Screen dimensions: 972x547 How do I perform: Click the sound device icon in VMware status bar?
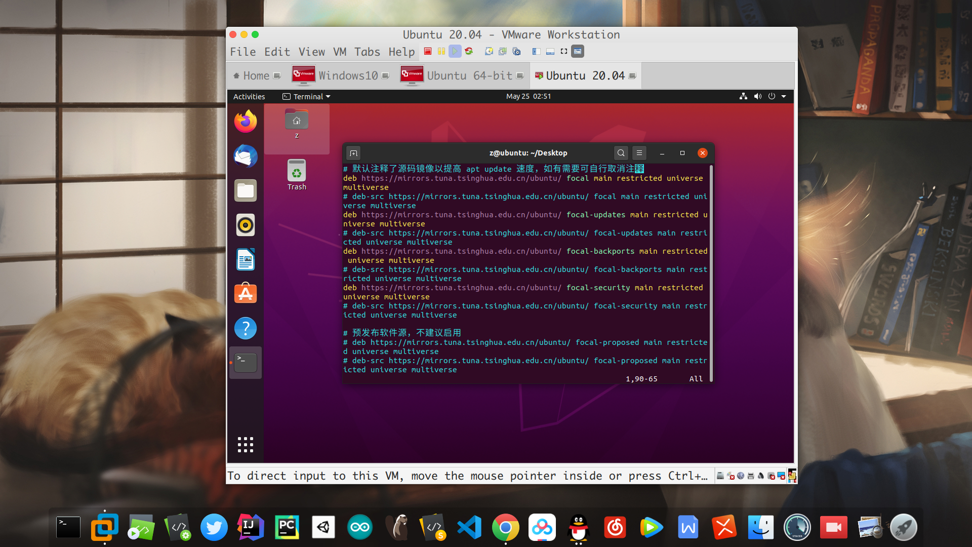[761, 476]
